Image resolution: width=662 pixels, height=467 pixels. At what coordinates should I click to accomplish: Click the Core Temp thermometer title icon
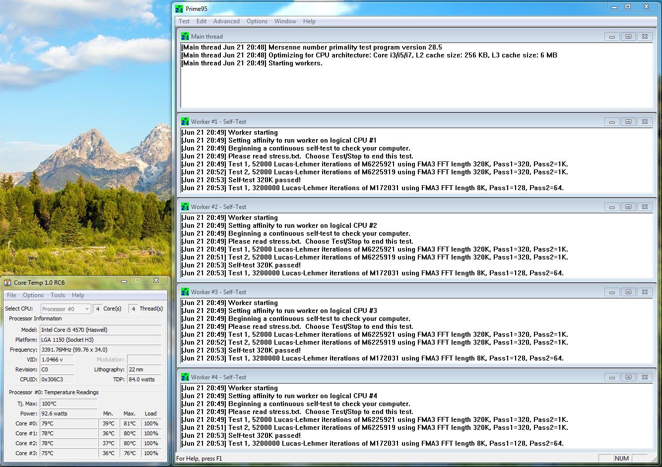point(7,282)
